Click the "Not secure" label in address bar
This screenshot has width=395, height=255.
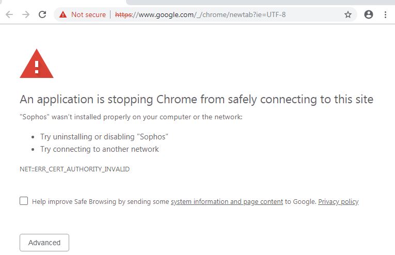pyautogui.click(x=88, y=14)
